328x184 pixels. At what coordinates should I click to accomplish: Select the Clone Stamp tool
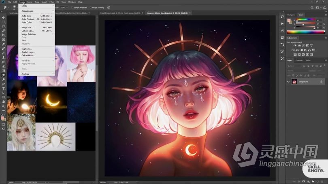pyautogui.click(x=3, y=57)
